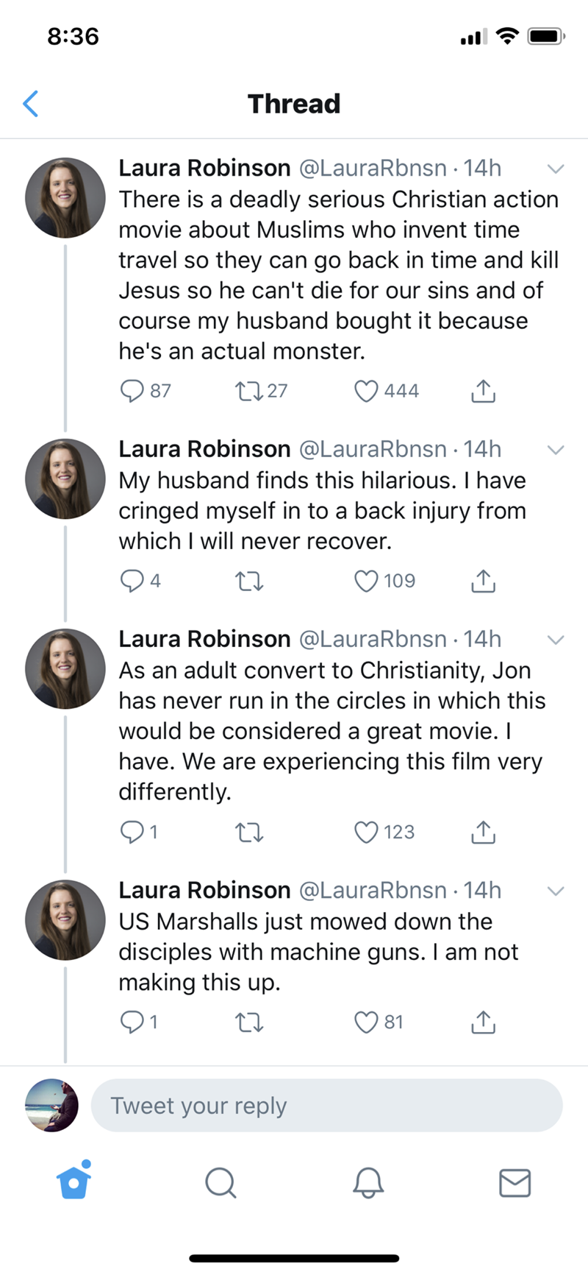This screenshot has height=1275, width=588.
Task: Reply to the tweet with 87 replies
Action: click(x=132, y=391)
